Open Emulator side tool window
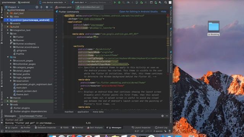The width and height of the screenshot is (244, 137). tap(171, 91)
